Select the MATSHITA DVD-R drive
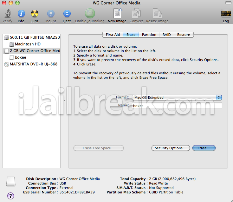This screenshot has width=233, height=202. (31, 64)
